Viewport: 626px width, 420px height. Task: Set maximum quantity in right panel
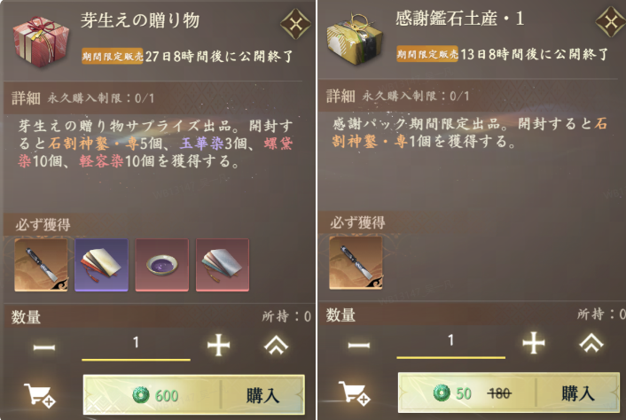coord(591,343)
